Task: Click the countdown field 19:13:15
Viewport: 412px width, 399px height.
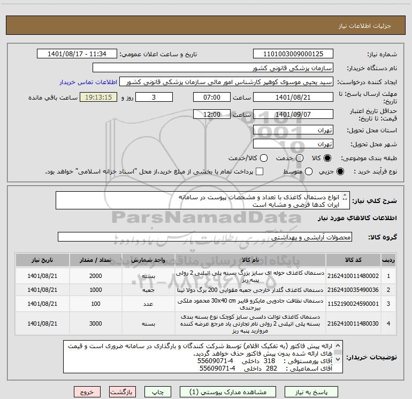Action: (98, 97)
